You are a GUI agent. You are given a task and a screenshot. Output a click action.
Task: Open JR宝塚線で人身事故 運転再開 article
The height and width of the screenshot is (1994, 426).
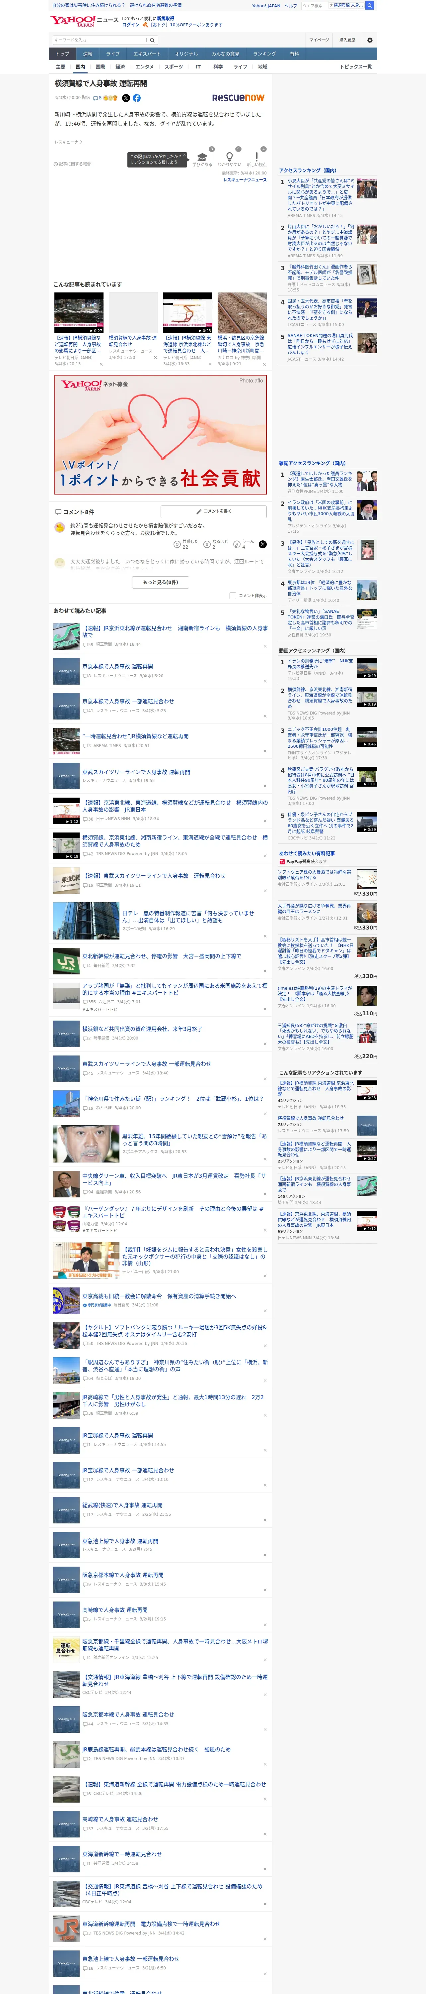coord(117,1435)
